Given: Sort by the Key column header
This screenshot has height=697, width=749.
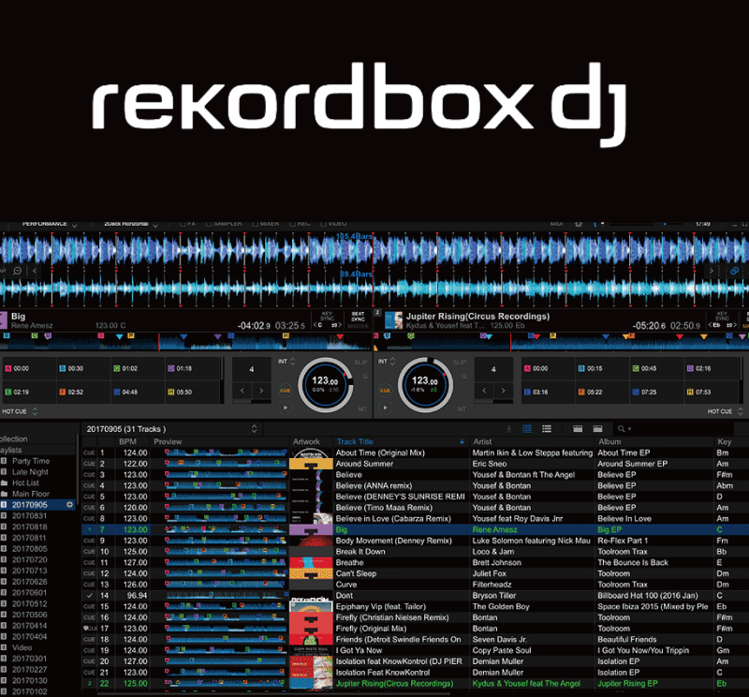Looking at the screenshot, I should [730, 442].
